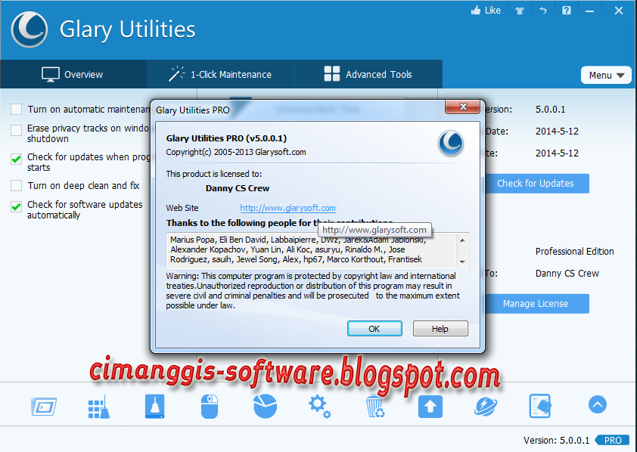Click the Manage License button
The height and width of the screenshot is (452, 637).
click(536, 304)
